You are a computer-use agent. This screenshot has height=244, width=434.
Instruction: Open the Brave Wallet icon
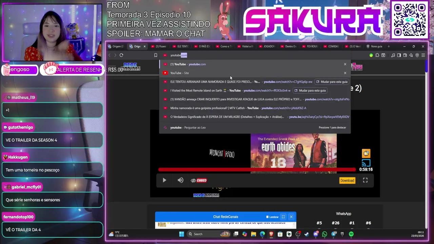coord(405,55)
